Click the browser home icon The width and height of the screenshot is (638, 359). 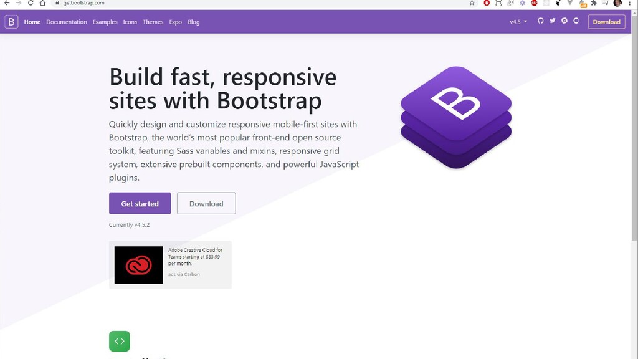point(43,3)
